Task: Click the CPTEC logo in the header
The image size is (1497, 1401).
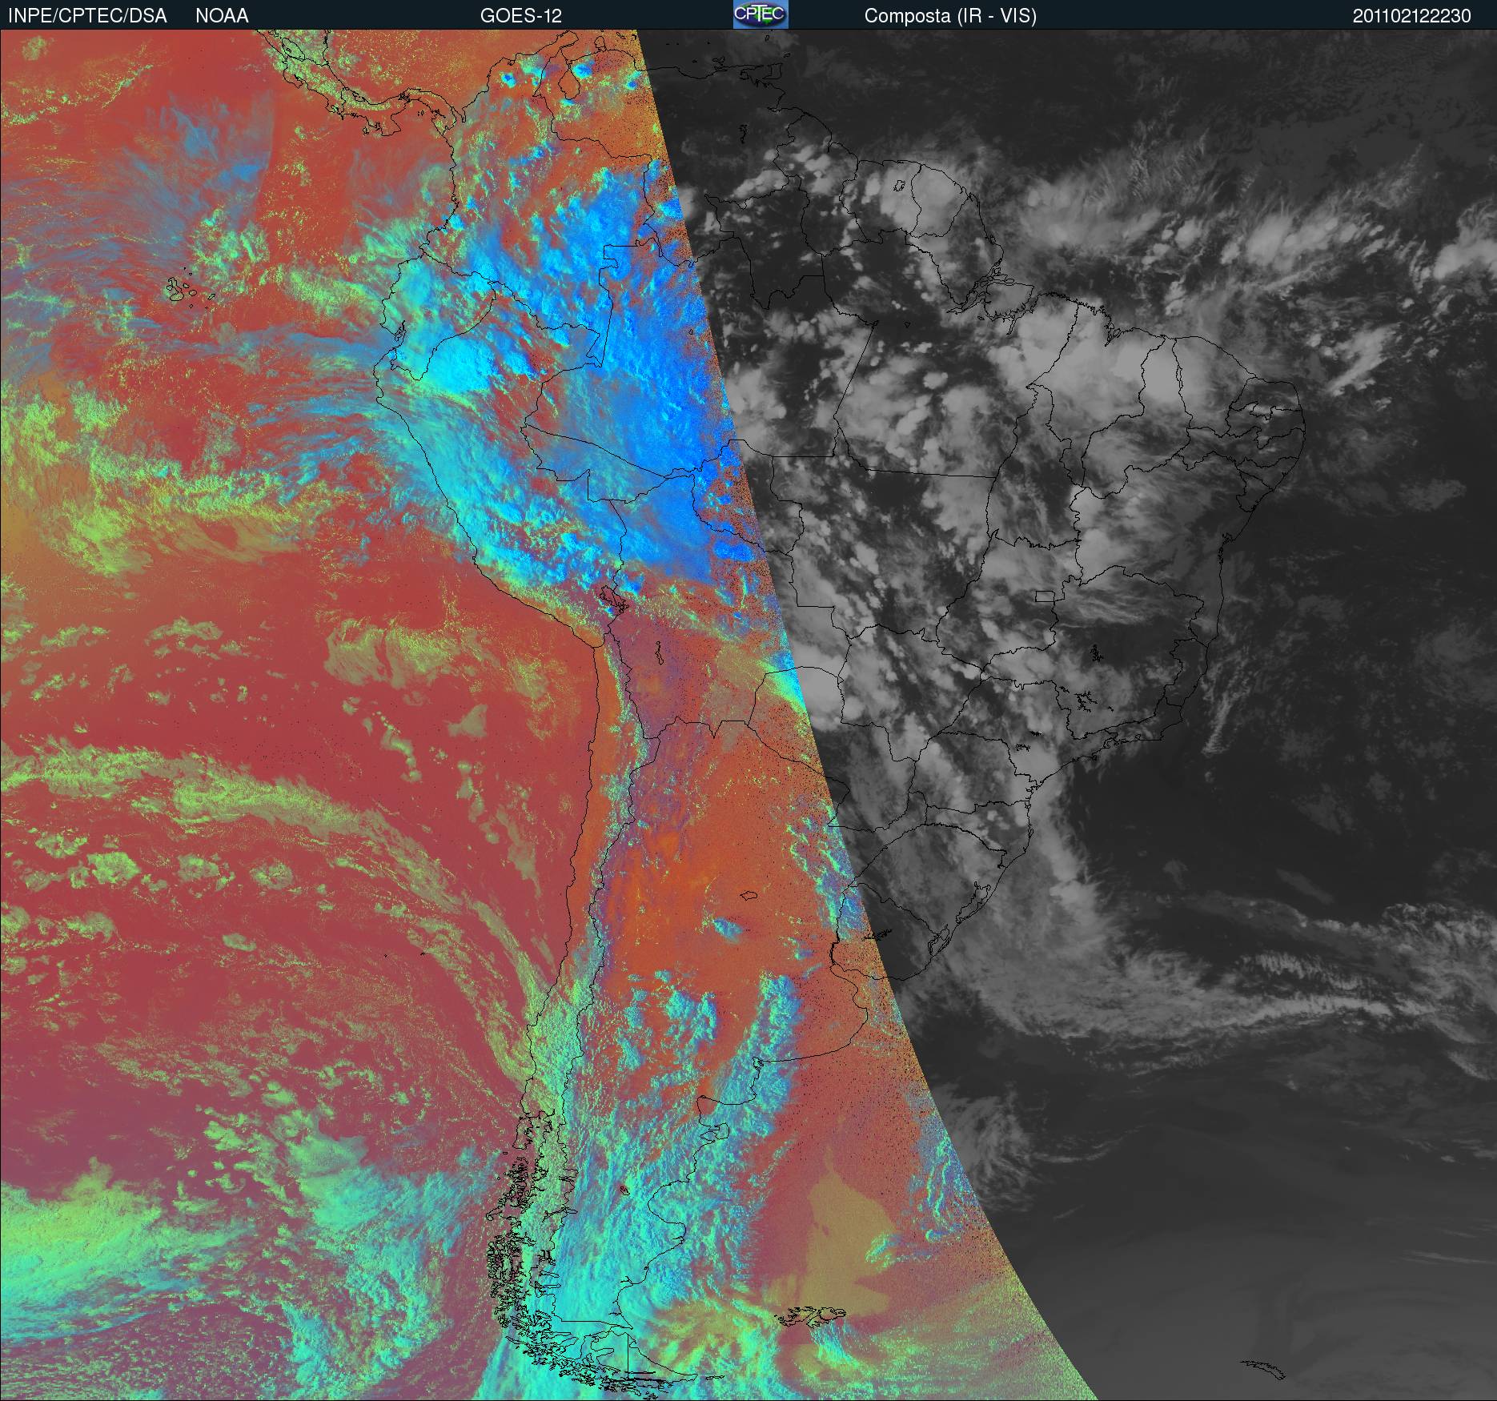Action: point(761,14)
